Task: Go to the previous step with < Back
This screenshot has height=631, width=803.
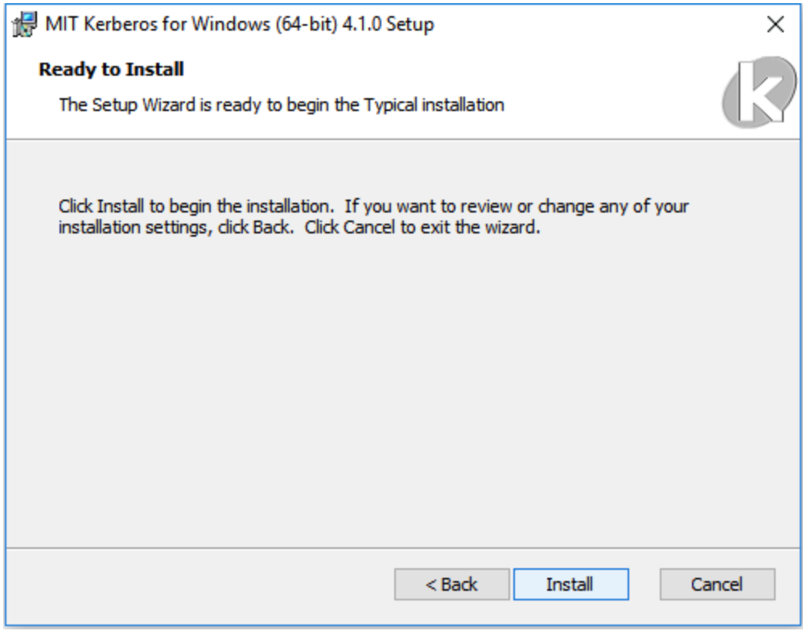Action: tap(451, 584)
